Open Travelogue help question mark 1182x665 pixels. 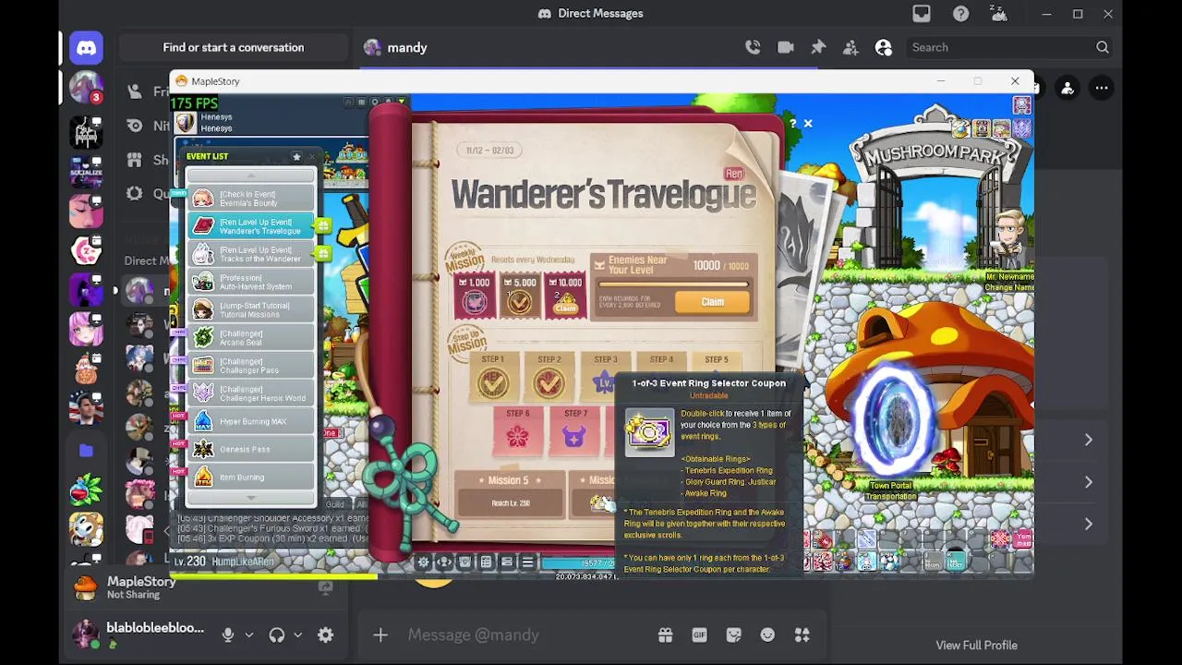pos(791,123)
